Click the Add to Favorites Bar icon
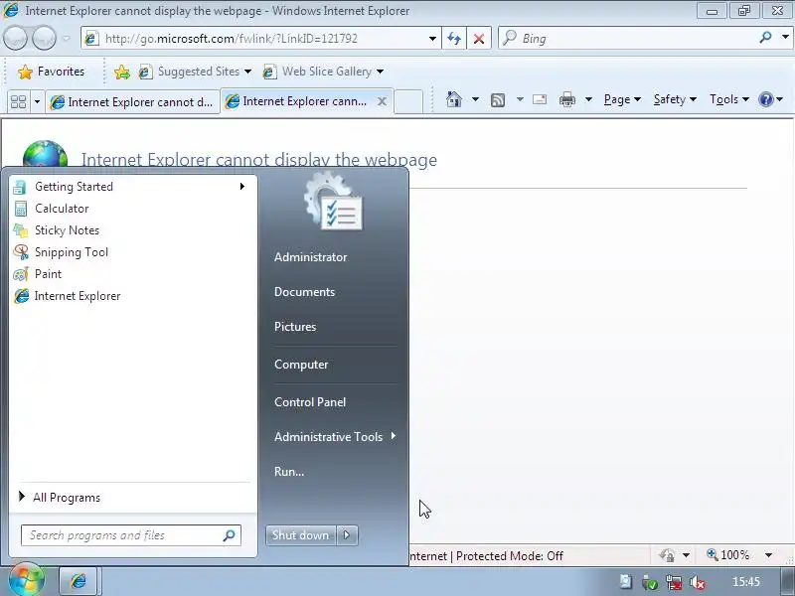Screen dimensions: 795x596 (121, 72)
